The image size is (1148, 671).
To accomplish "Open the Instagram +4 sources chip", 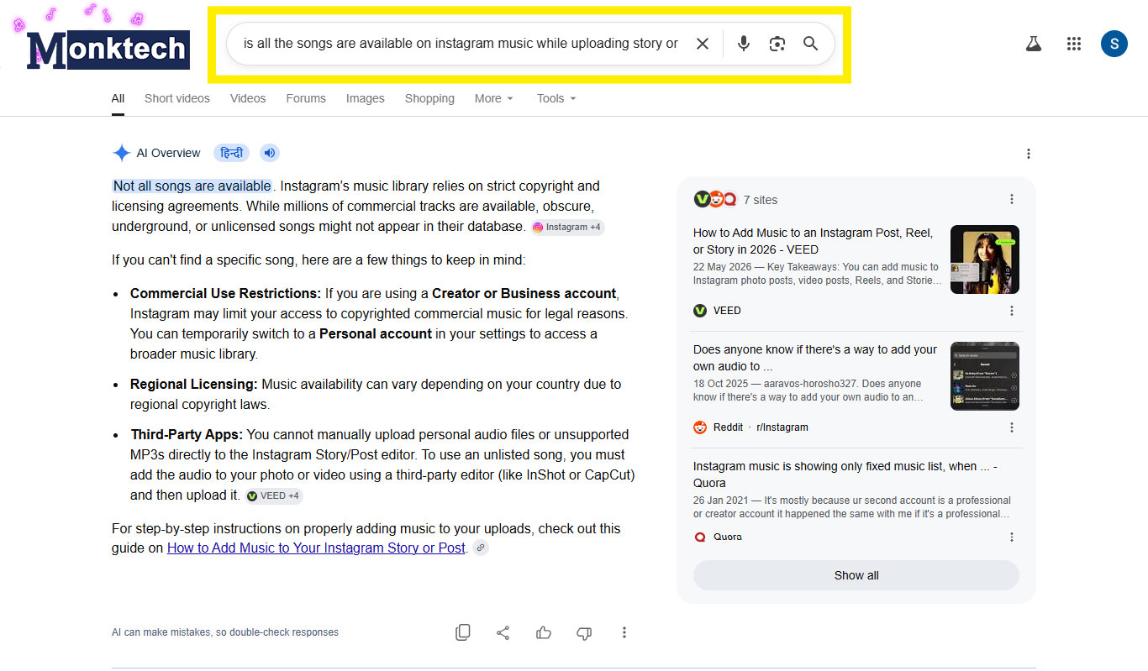I will (x=567, y=227).
